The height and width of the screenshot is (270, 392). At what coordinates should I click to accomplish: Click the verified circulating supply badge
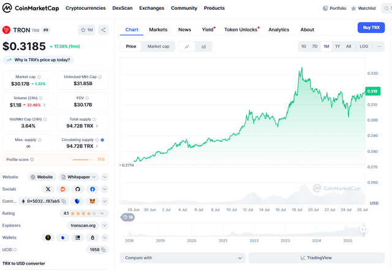pyautogui.click(x=102, y=140)
